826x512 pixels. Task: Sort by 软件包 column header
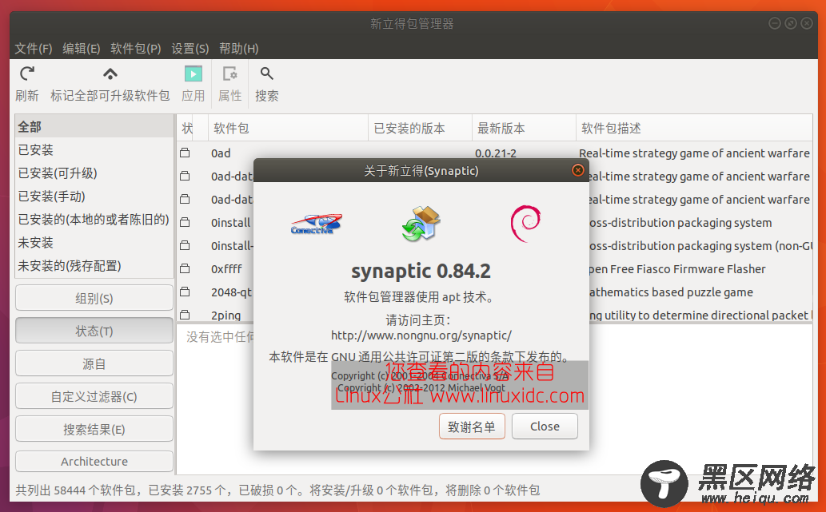click(x=288, y=129)
